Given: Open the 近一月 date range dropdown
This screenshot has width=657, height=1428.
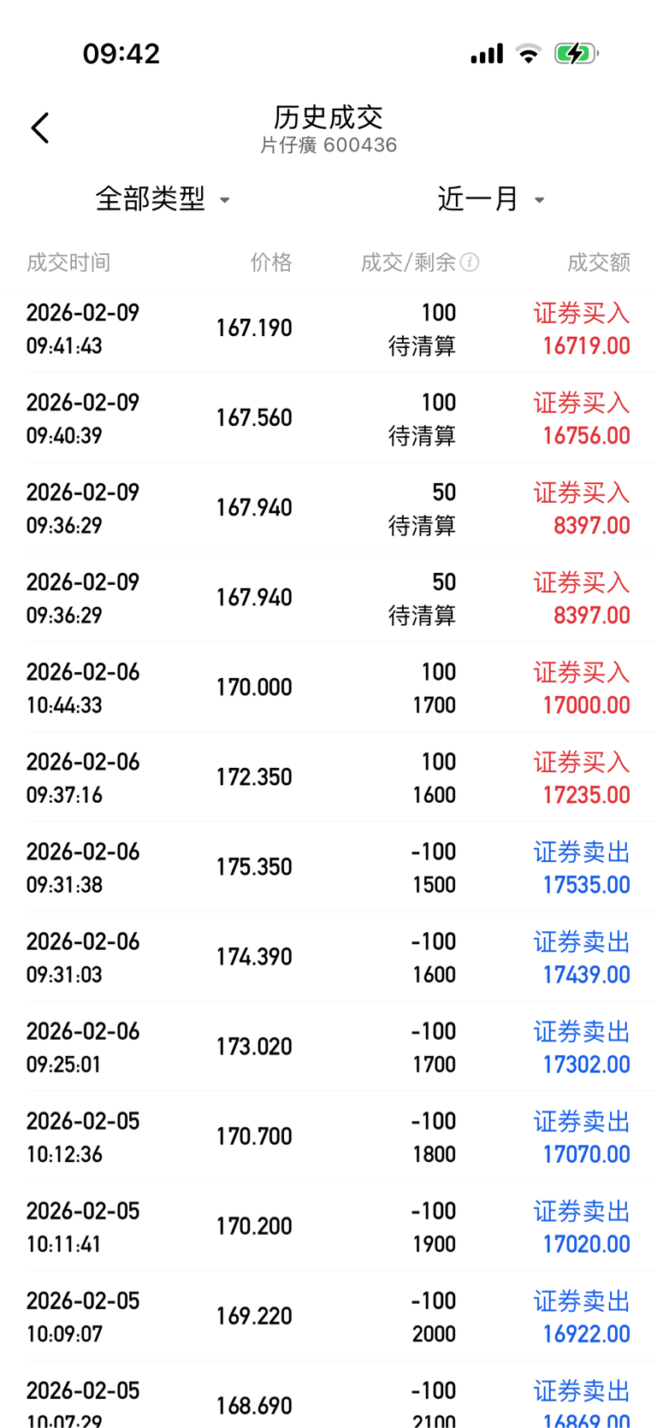Looking at the screenshot, I should point(491,199).
